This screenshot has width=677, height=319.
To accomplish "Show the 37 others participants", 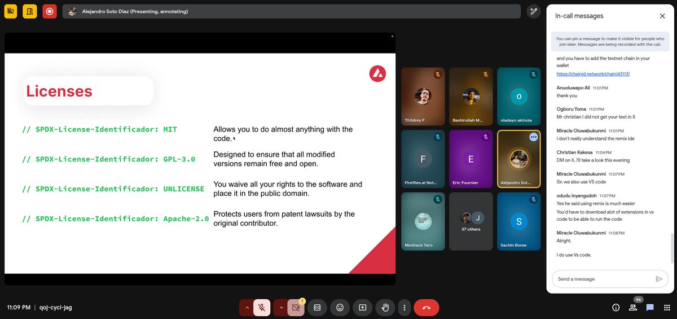I will click(471, 221).
